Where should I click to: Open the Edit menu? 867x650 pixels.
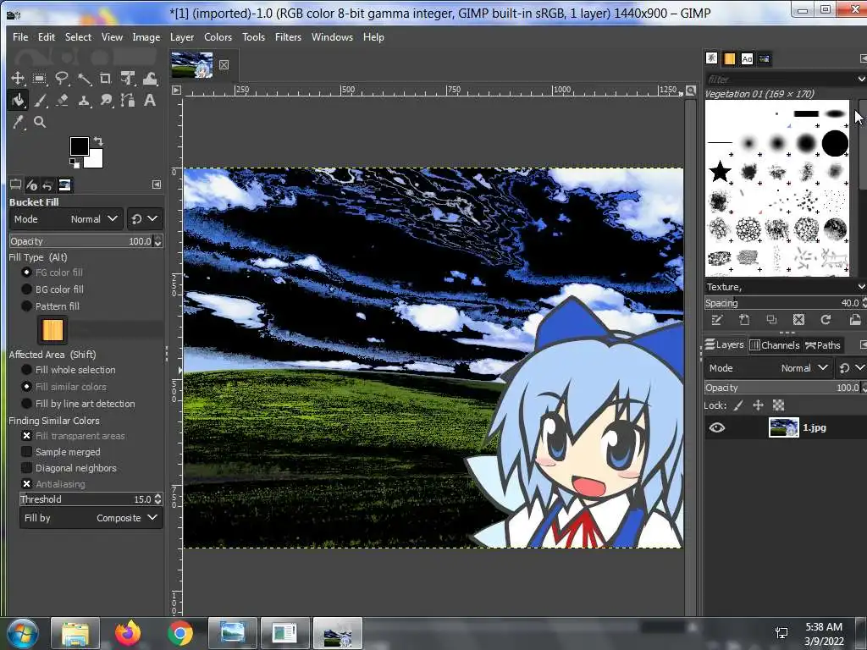[47, 37]
